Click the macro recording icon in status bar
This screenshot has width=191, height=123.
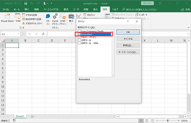14,121
